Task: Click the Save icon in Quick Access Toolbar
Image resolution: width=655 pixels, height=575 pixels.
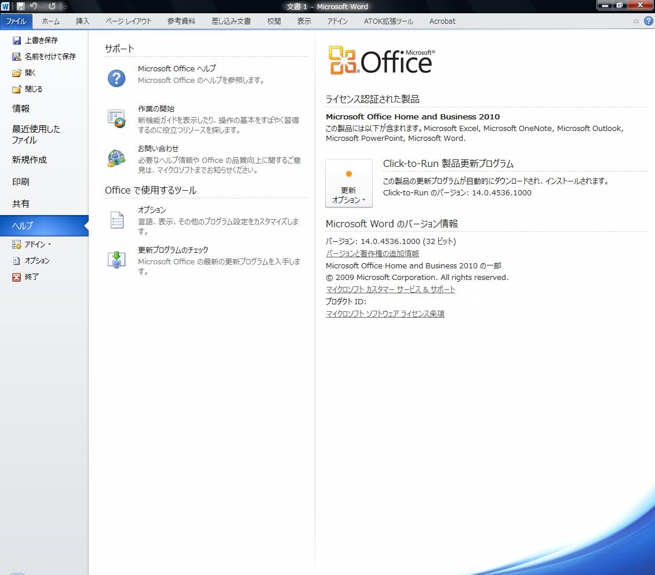Action: coord(20,6)
